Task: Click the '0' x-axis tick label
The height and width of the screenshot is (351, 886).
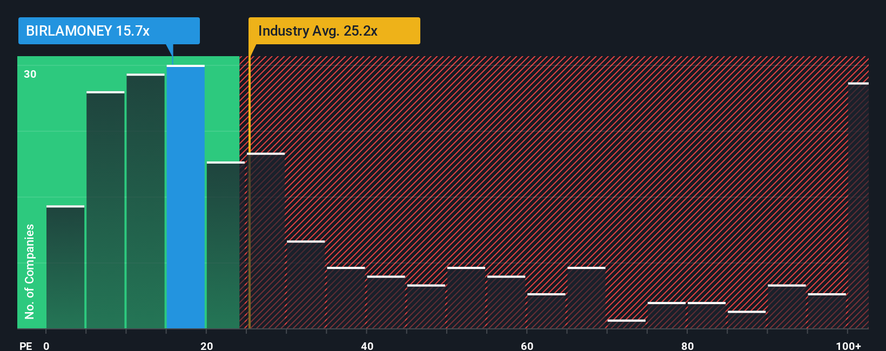Action: 46,346
